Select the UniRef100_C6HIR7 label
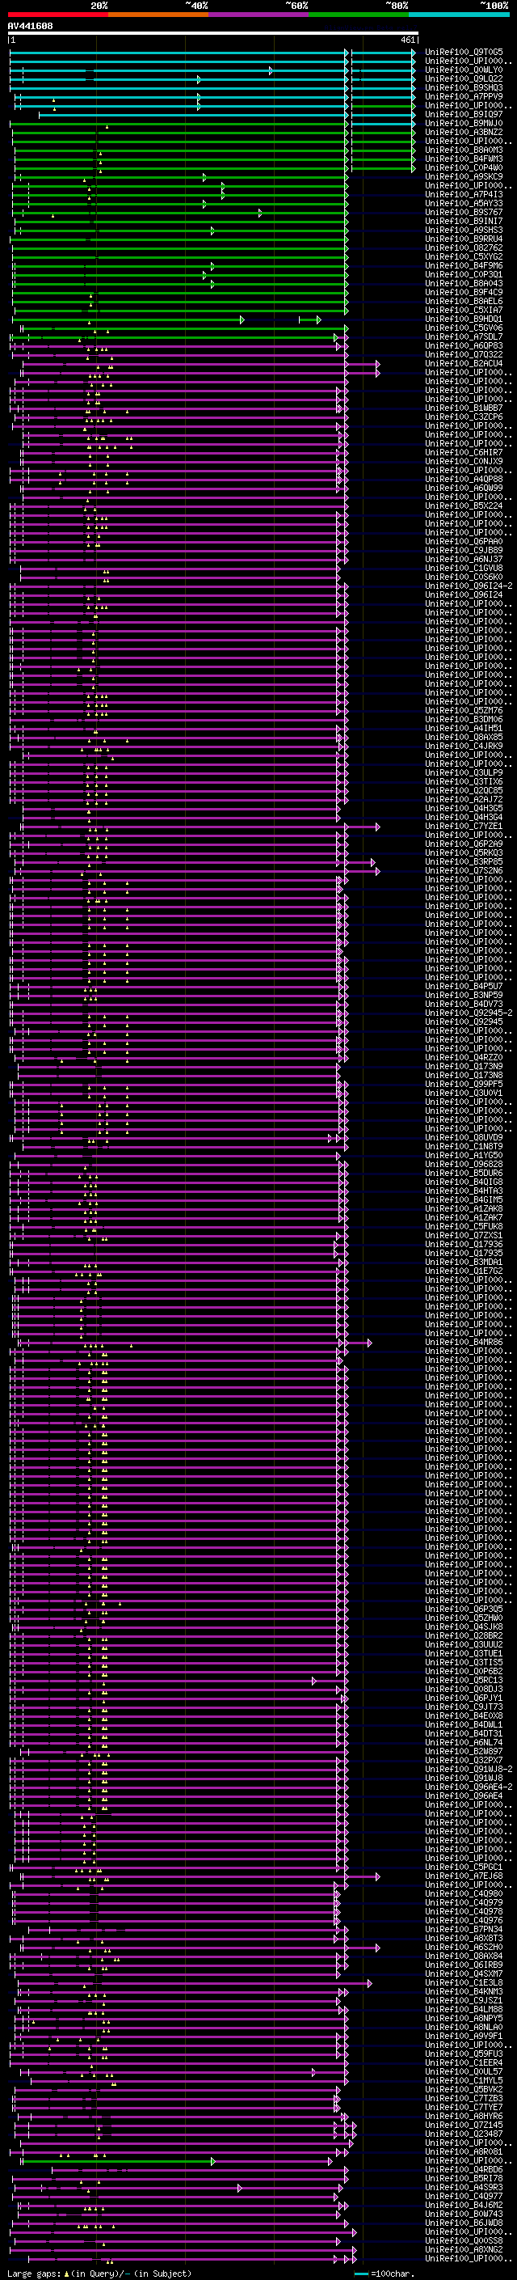The height and width of the screenshot is (2280, 517). (464, 452)
